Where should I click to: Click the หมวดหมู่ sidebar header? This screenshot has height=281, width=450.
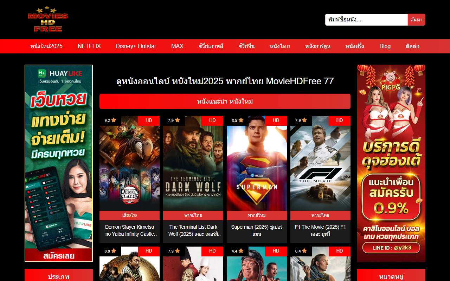tap(391, 275)
